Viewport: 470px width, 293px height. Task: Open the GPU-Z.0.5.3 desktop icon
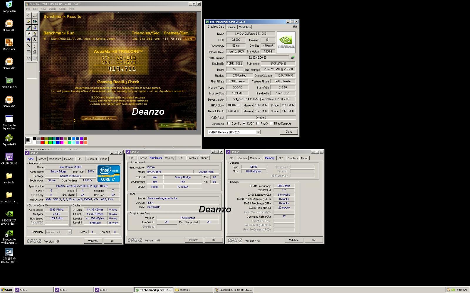click(x=9, y=82)
